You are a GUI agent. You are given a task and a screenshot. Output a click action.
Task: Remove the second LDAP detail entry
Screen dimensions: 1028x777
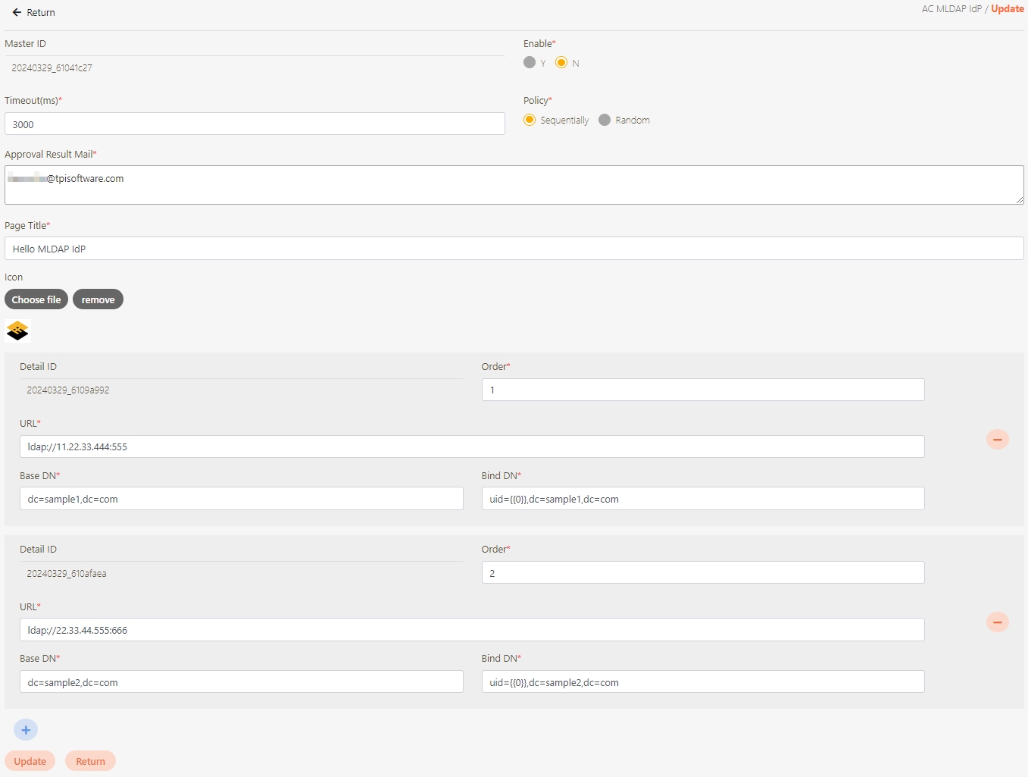pyautogui.click(x=997, y=622)
